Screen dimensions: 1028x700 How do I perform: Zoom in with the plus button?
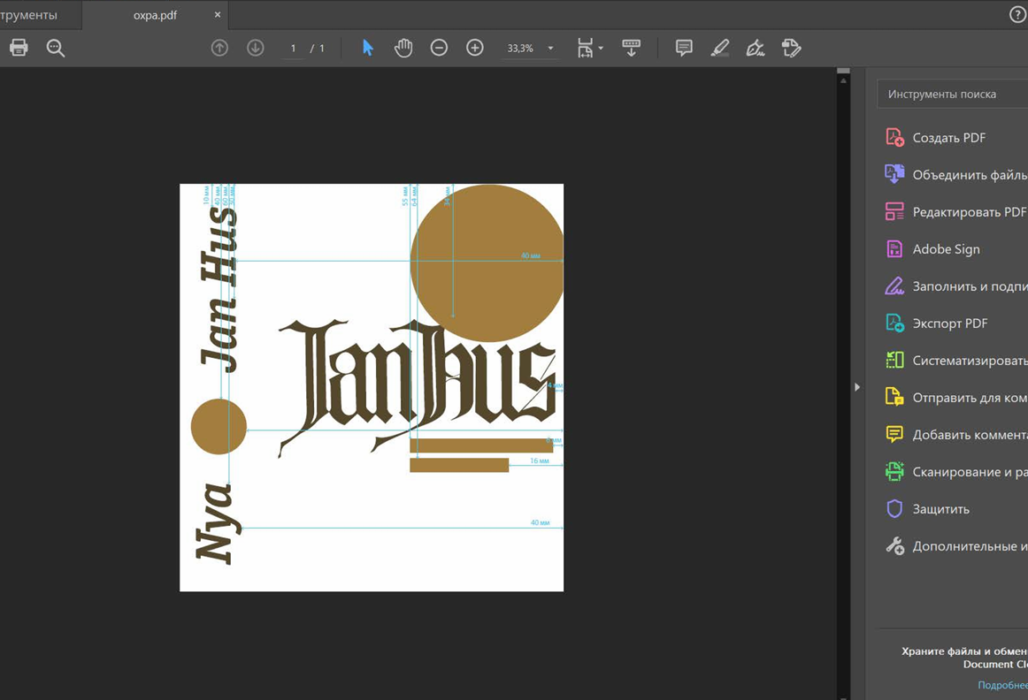[x=475, y=48]
